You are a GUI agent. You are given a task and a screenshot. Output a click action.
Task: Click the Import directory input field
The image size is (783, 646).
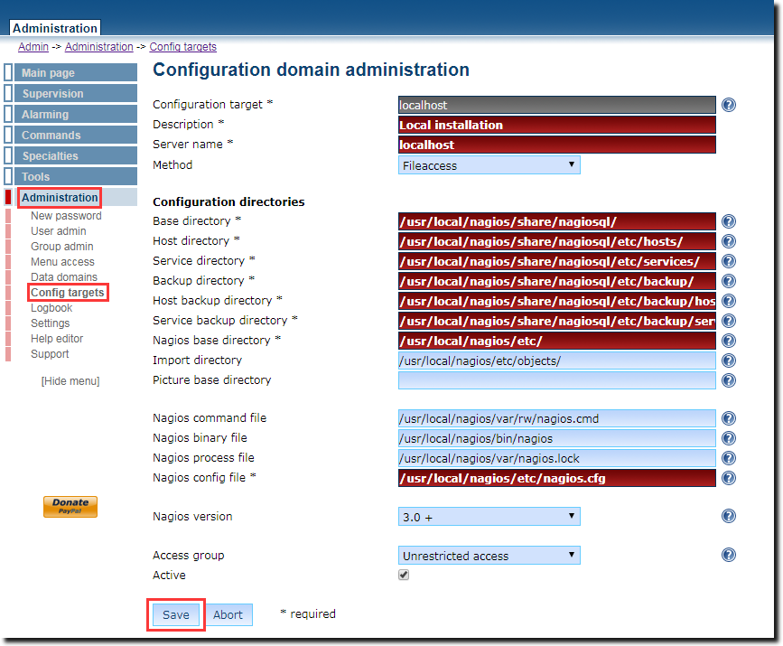click(x=557, y=360)
